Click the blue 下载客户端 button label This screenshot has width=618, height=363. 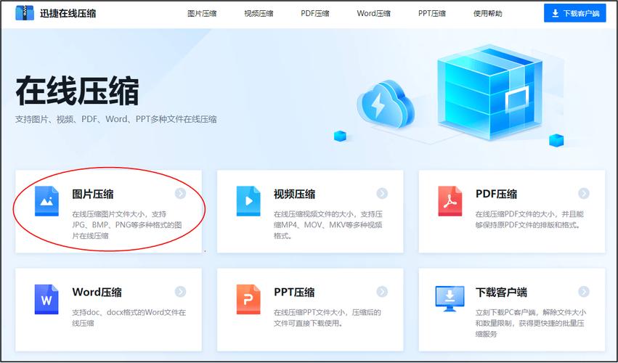tap(582, 13)
